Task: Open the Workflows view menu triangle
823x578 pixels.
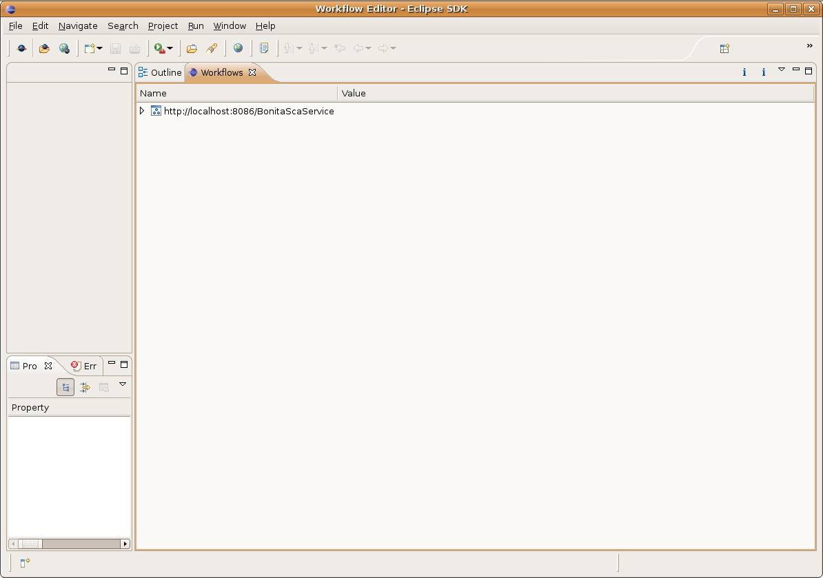Action: [x=782, y=69]
